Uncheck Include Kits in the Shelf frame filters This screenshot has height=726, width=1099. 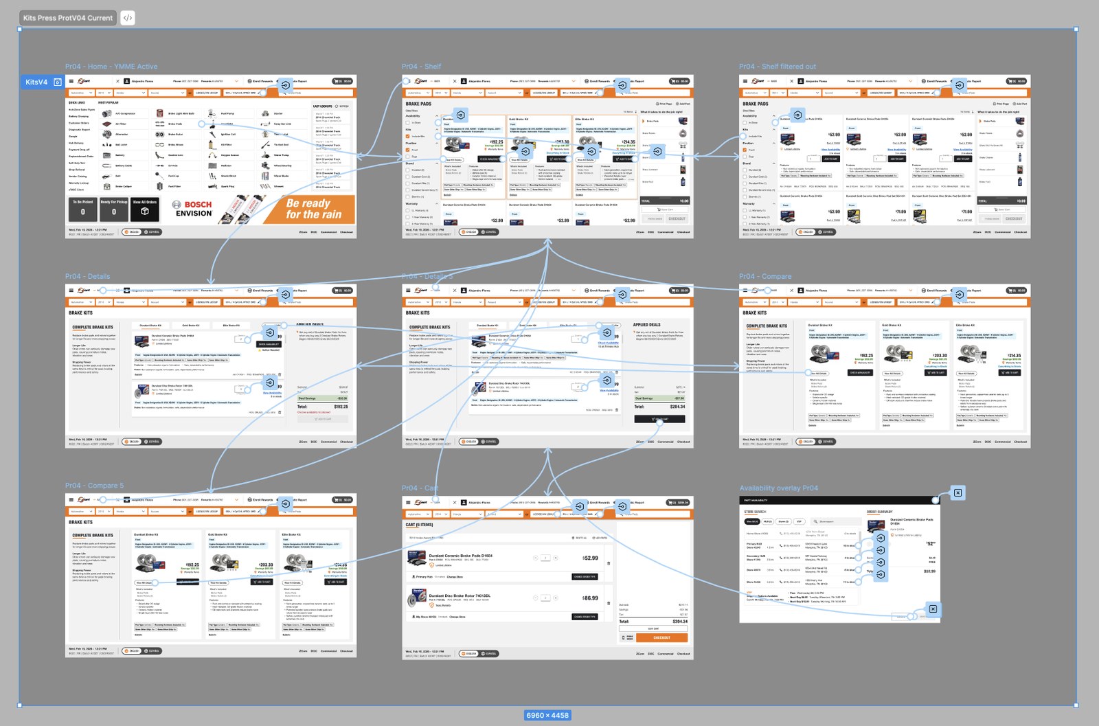tap(407, 136)
